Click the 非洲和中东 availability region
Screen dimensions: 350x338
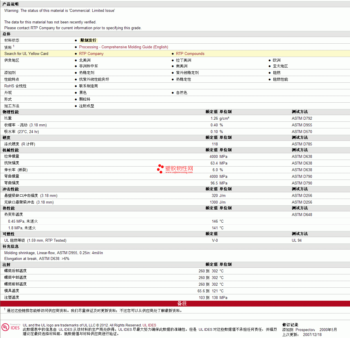(89, 66)
